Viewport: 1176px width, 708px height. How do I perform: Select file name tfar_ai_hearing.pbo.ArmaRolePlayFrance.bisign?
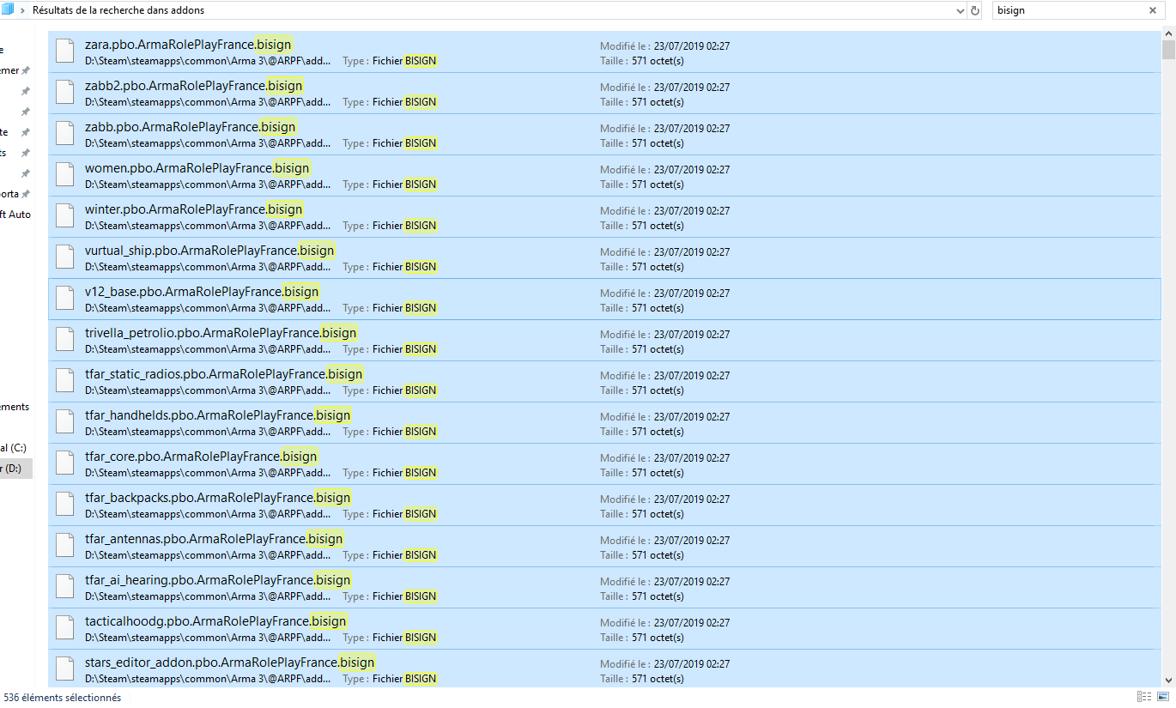(218, 579)
